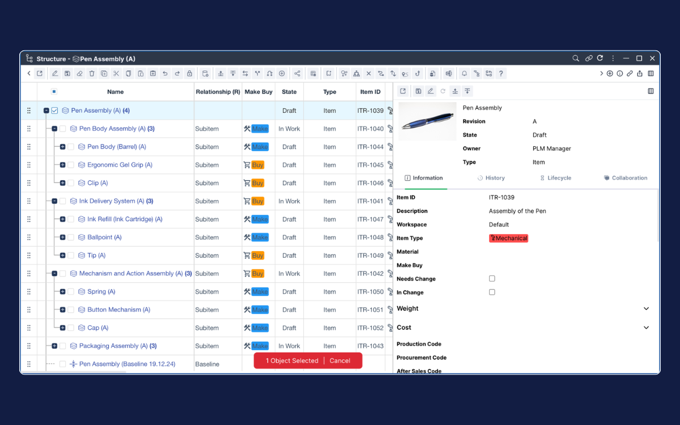Click the scissors cut icon
The image size is (680, 425).
[116, 74]
